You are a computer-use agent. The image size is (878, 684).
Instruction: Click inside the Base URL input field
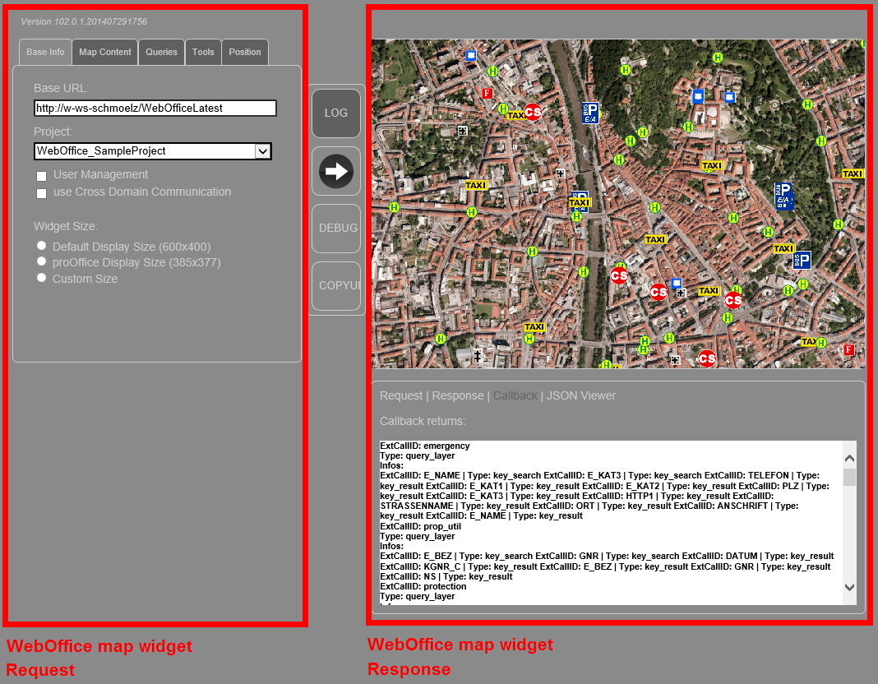click(x=155, y=108)
